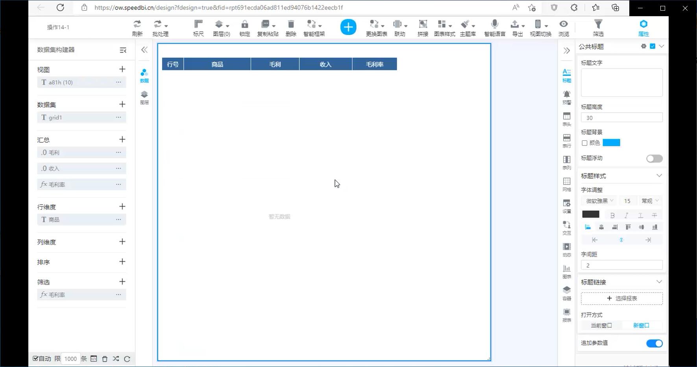Screen dimensions: 697x367
Task: Check the title background color (颜色) checkbox
Action: [x=584, y=143]
